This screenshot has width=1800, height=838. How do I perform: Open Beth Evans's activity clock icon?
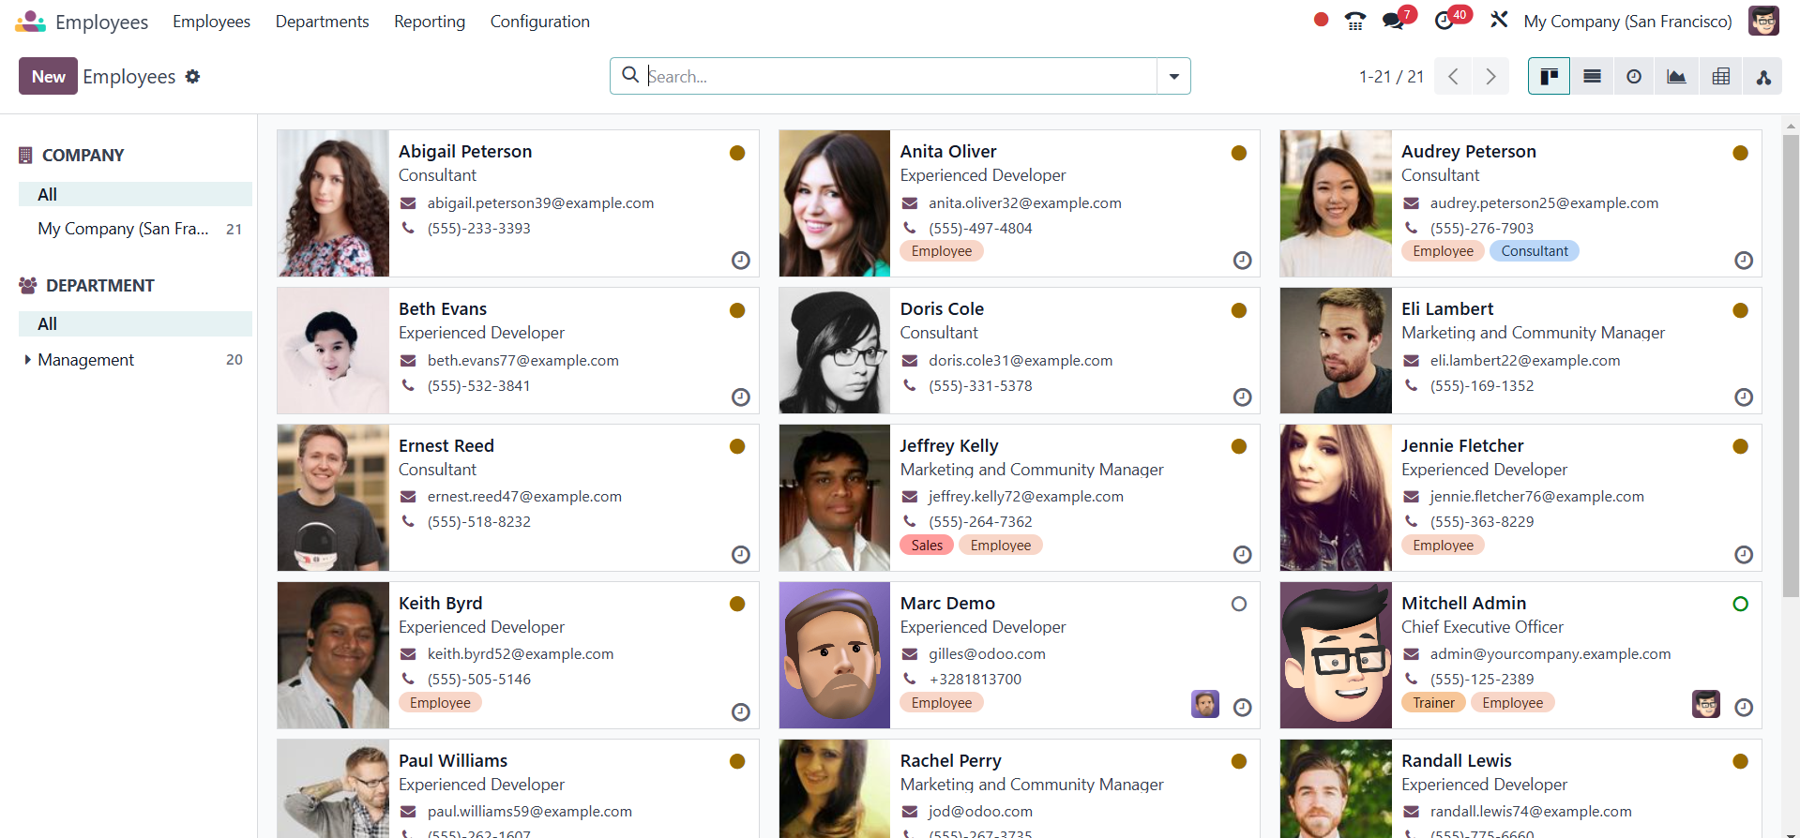click(x=741, y=397)
